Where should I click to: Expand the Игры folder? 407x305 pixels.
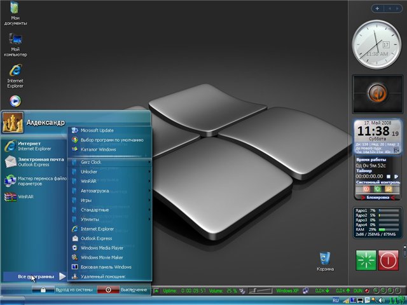point(109,201)
